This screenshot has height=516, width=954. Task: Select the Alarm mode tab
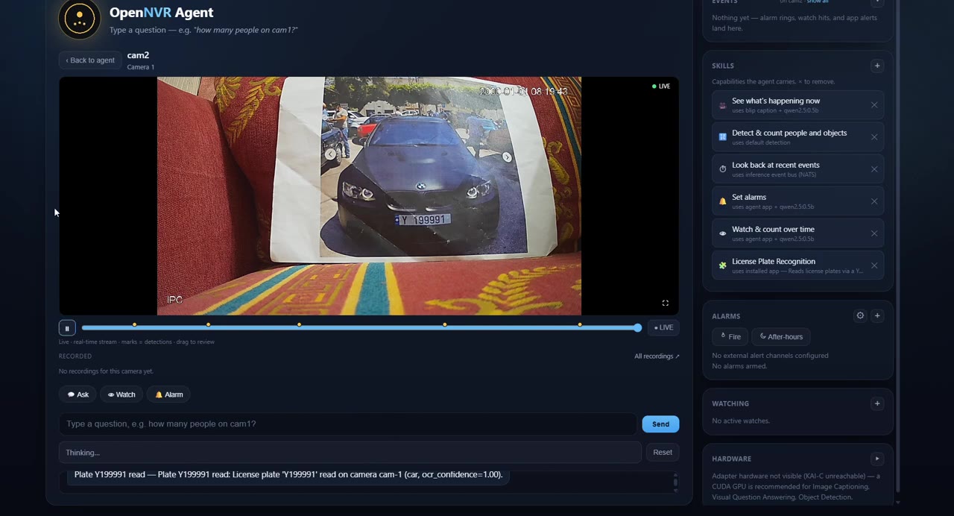tap(168, 394)
